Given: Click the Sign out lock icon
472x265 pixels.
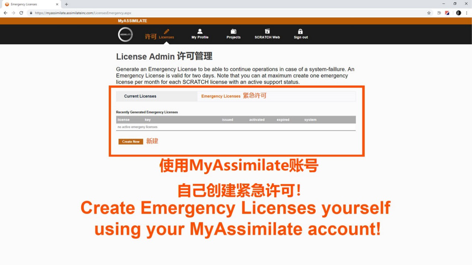Looking at the screenshot, I should coord(300,32).
